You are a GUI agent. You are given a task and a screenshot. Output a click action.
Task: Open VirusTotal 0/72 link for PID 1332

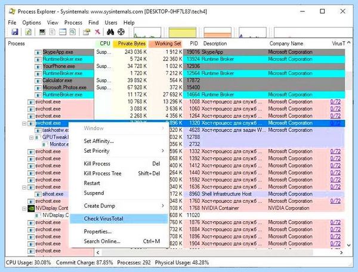335,152
